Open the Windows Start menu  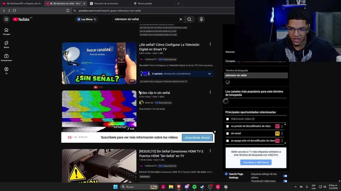(x=115, y=187)
